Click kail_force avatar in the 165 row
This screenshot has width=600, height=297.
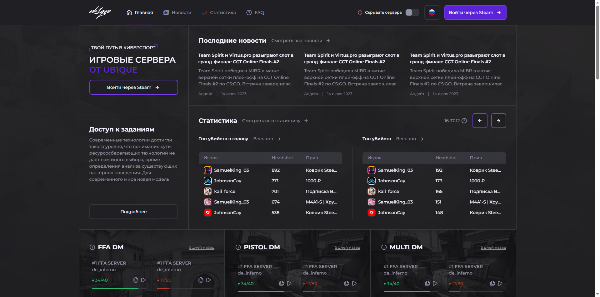[x=372, y=191]
